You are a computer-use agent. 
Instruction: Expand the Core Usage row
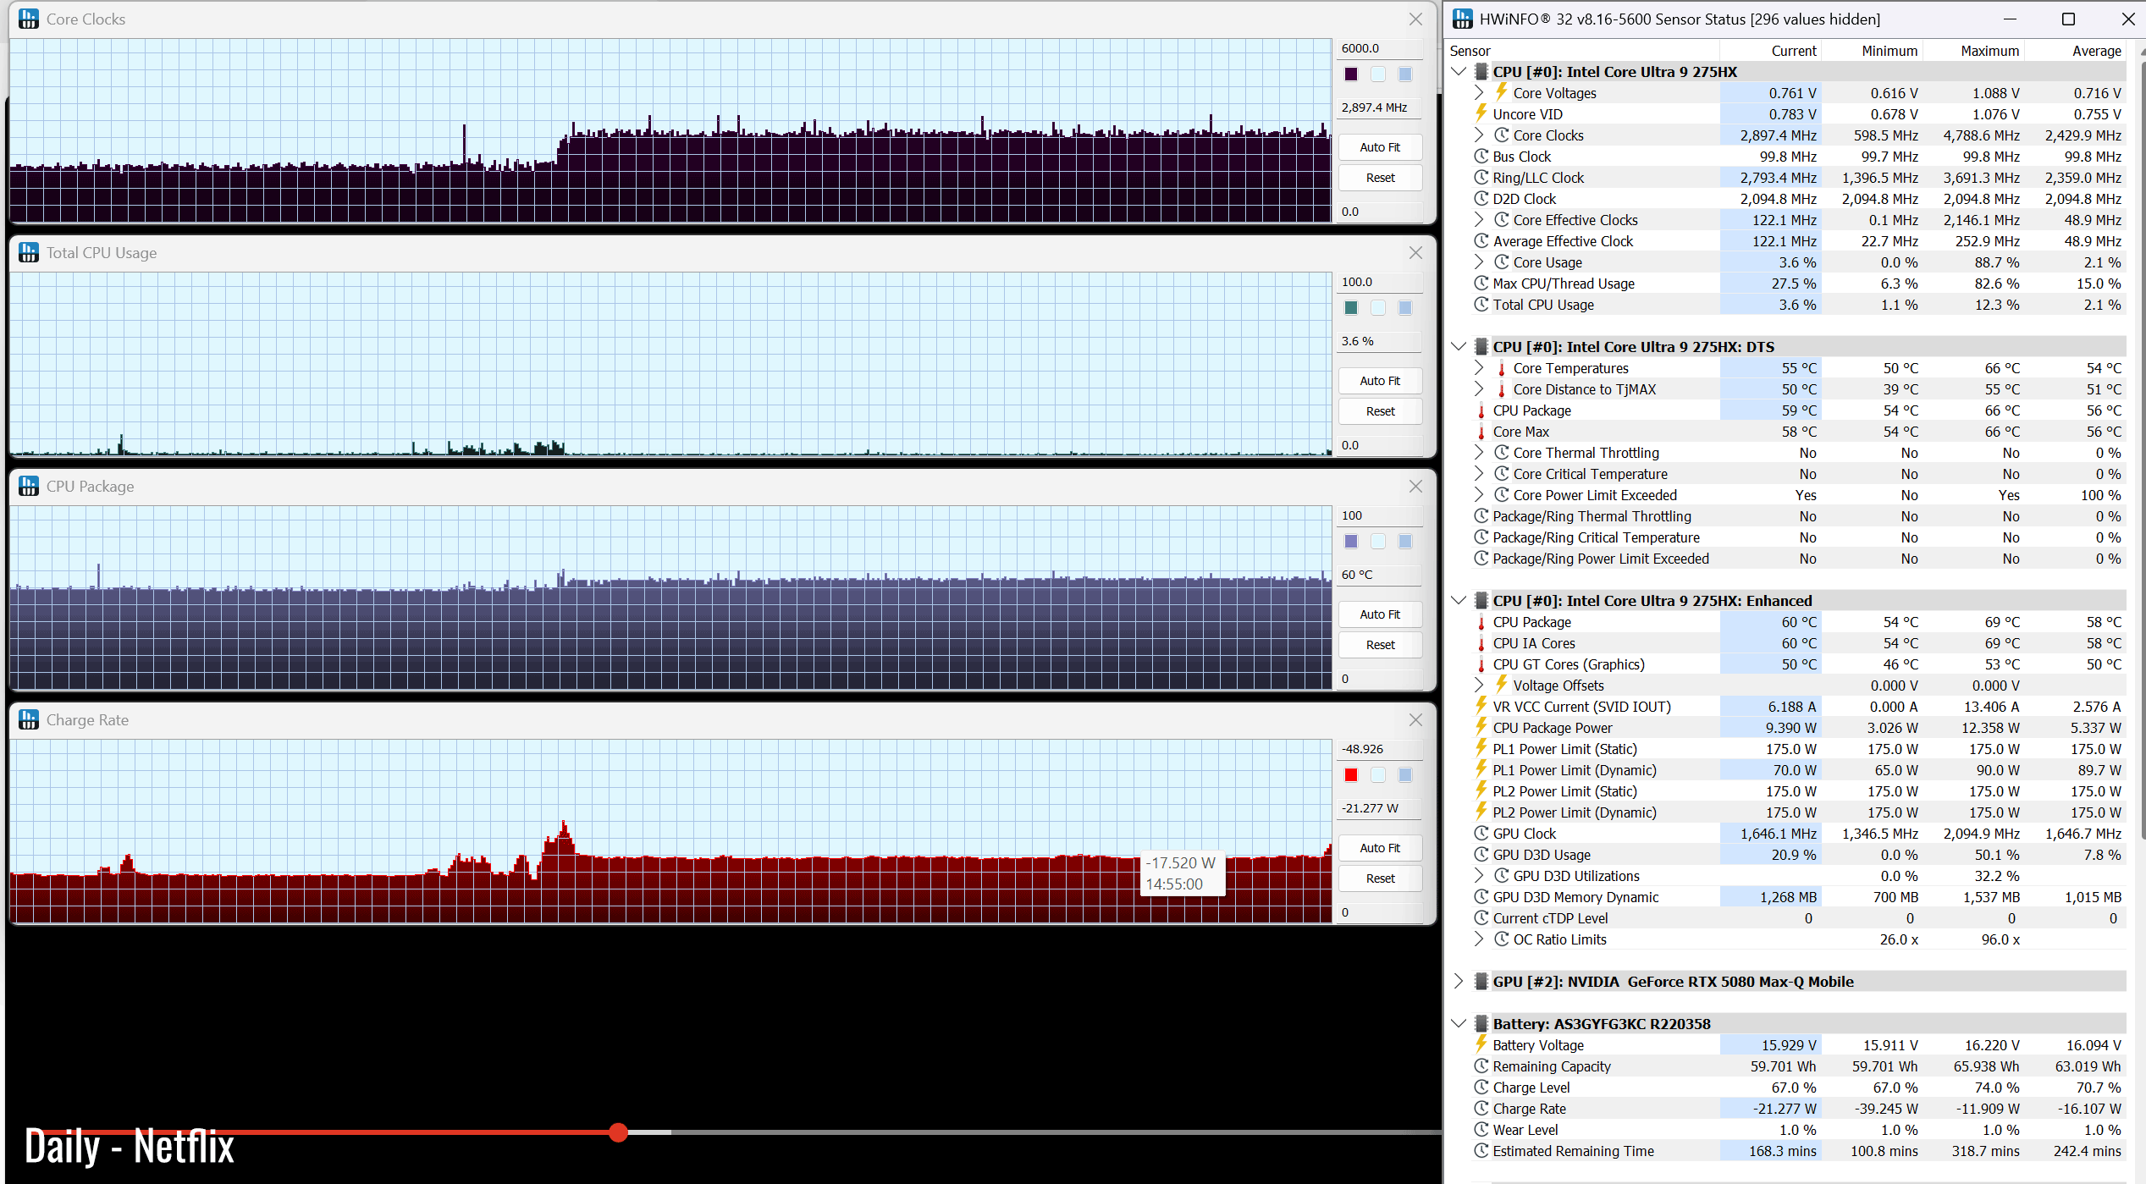1479,262
